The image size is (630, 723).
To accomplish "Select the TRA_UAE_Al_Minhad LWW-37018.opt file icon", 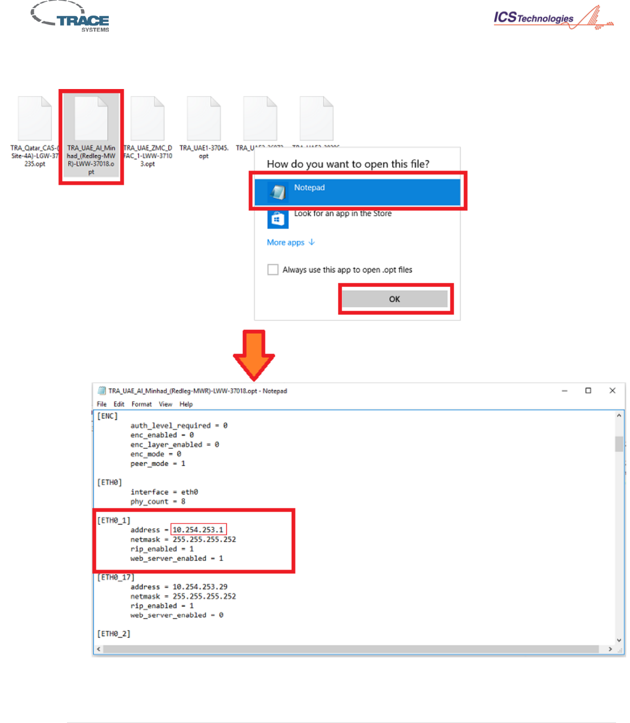I will (x=91, y=119).
